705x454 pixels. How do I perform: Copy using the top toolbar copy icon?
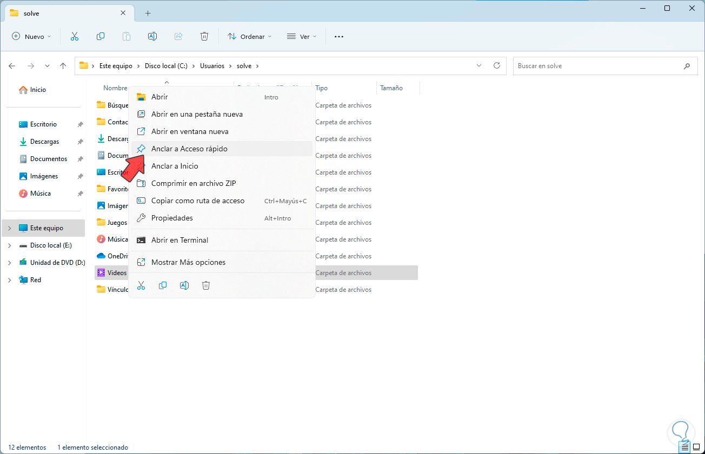(101, 36)
